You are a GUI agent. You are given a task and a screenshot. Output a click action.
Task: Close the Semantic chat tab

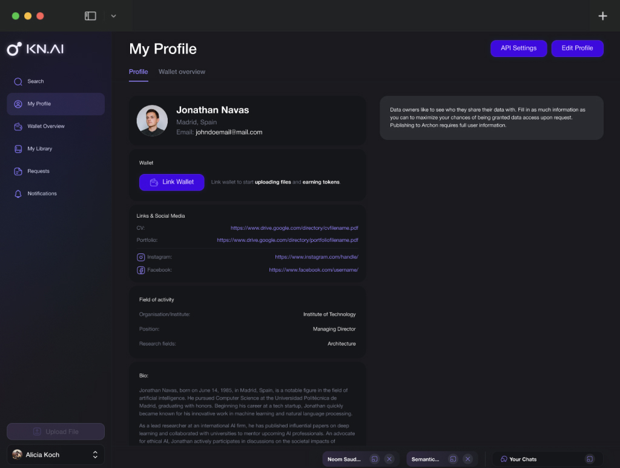click(x=467, y=459)
